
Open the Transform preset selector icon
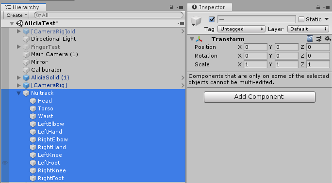(x=319, y=39)
